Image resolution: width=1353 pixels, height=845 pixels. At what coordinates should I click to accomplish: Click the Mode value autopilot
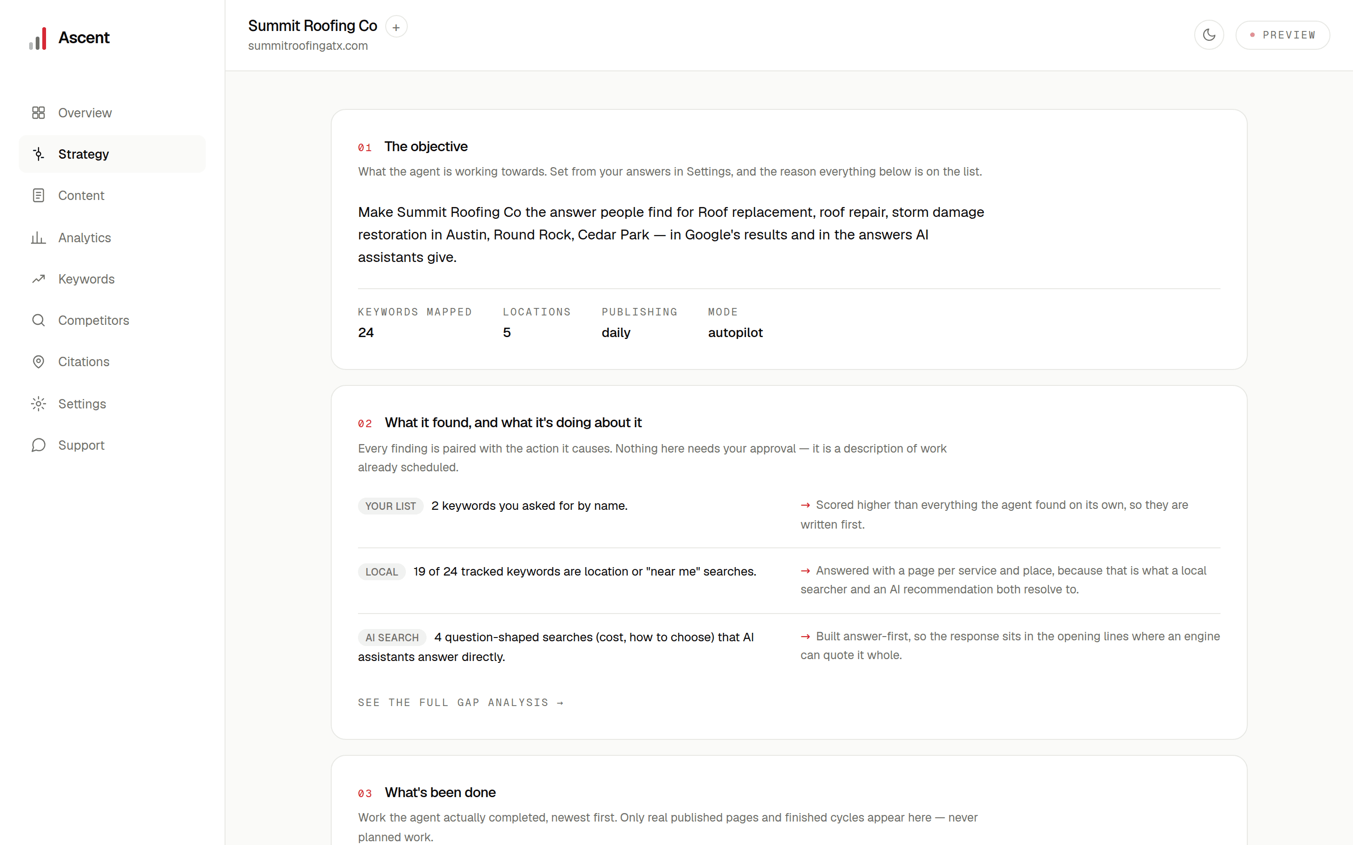click(x=735, y=332)
